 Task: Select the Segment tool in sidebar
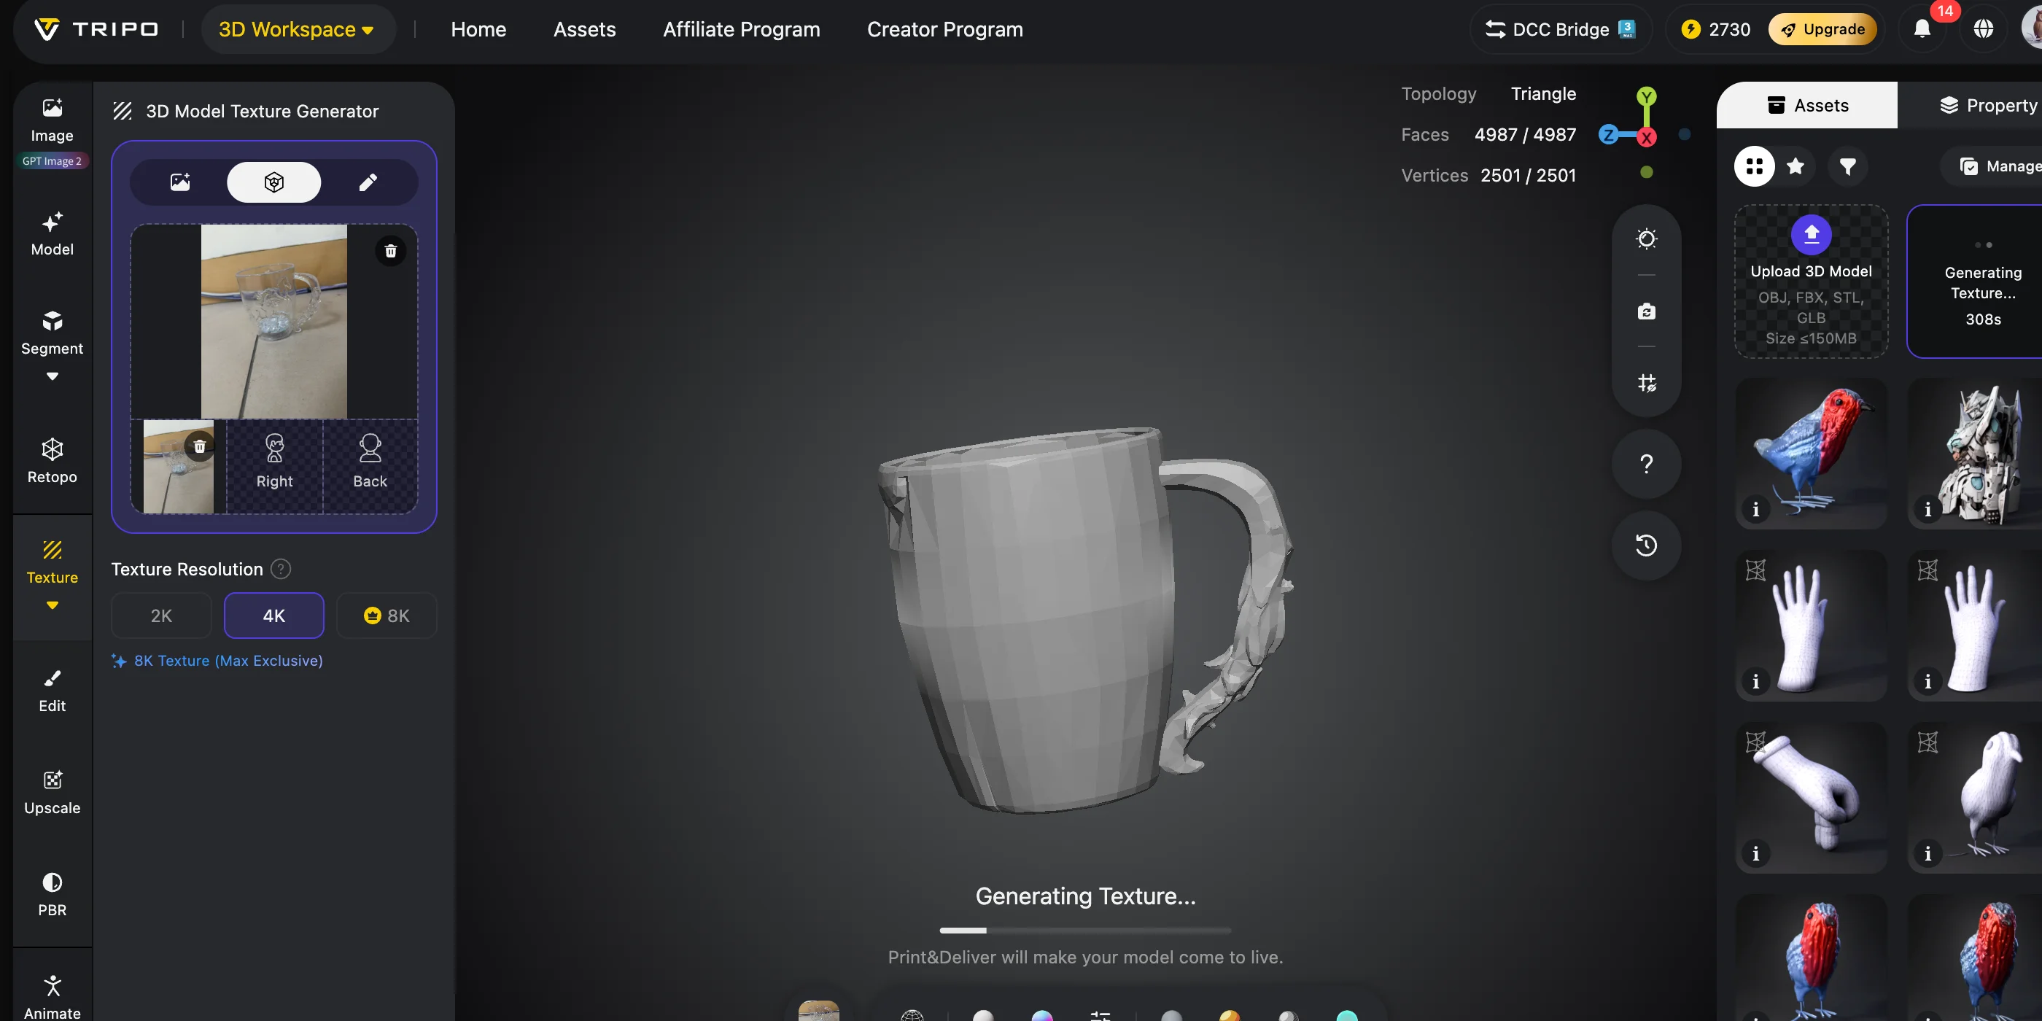pos(53,334)
